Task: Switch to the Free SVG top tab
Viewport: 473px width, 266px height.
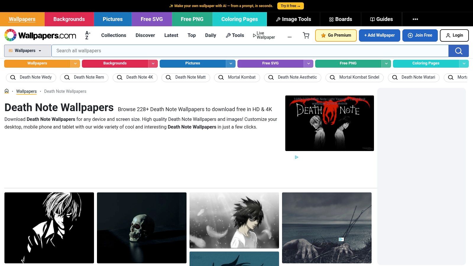Action: coord(152,19)
